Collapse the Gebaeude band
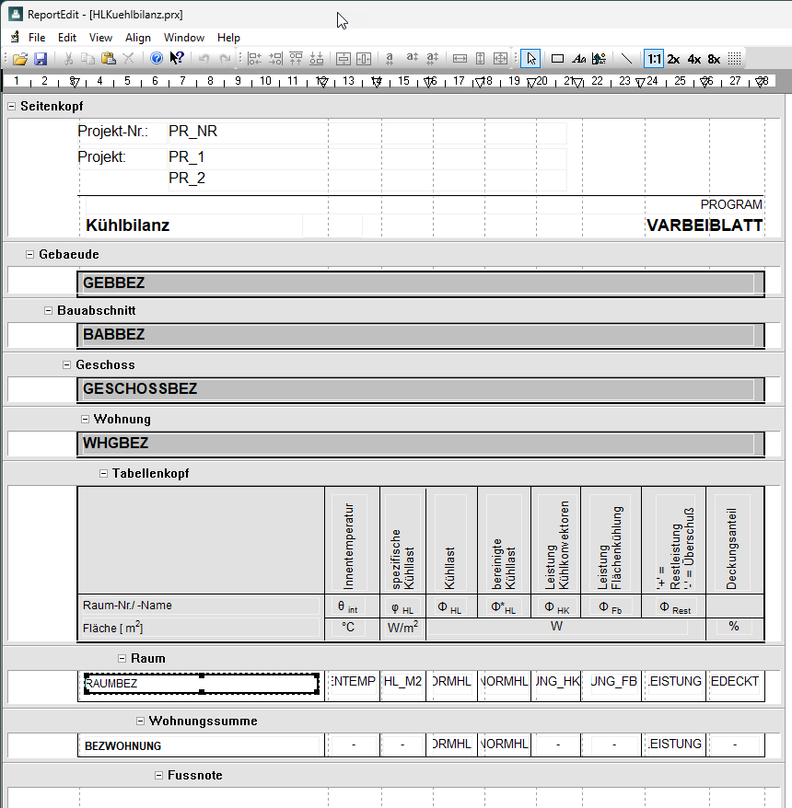This screenshot has height=808, width=792. (29, 255)
